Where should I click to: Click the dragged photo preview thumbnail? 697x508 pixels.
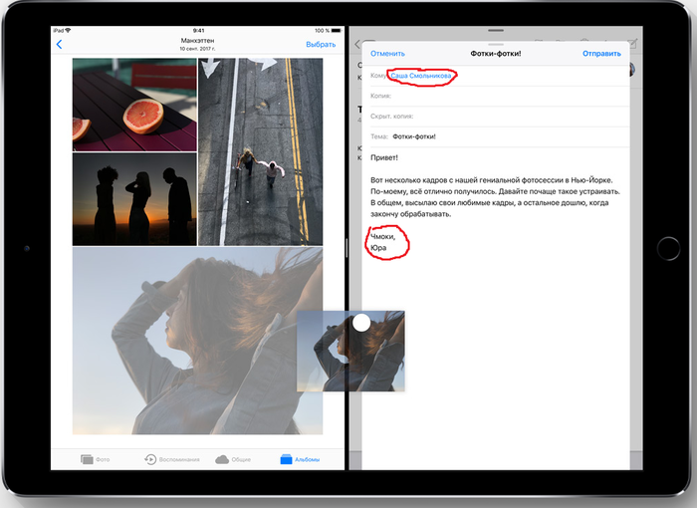[x=350, y=351]
